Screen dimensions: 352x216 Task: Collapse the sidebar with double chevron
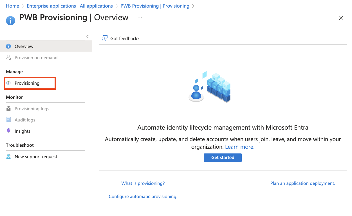point(88,36)
